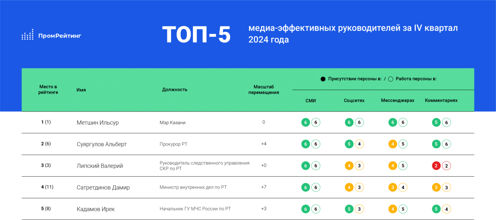The width and height of the screenshot is (496, 220).
Task: Click score 4 Мессенджерах badge in Прокурор РТ row
Action: pyautogui.click(x=393, y=144)
